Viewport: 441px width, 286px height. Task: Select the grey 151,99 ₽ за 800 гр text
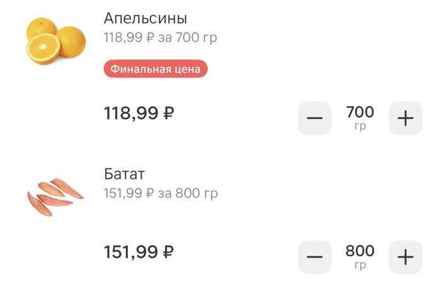pos(160,193)
